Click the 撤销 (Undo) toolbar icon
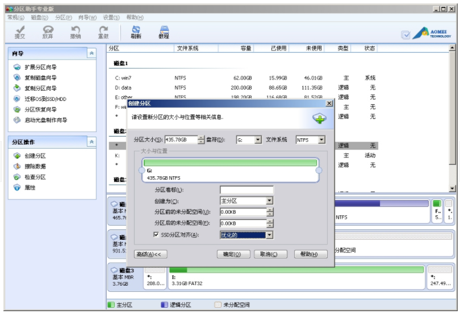460x314 pixels. point(76,32)
